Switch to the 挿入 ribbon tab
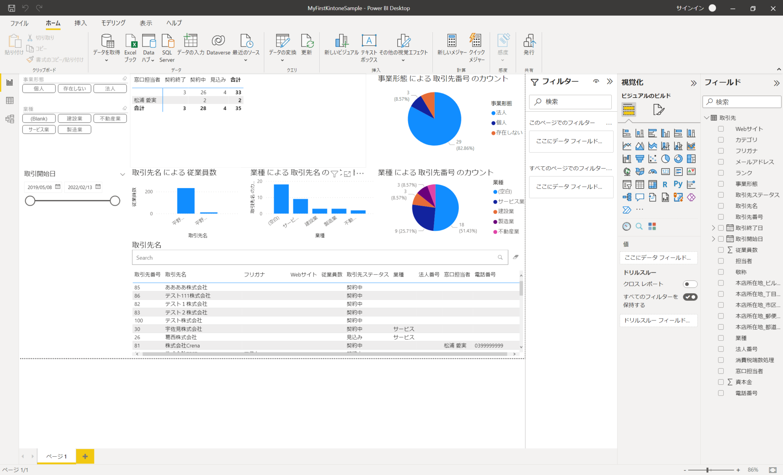 point(80,23)
